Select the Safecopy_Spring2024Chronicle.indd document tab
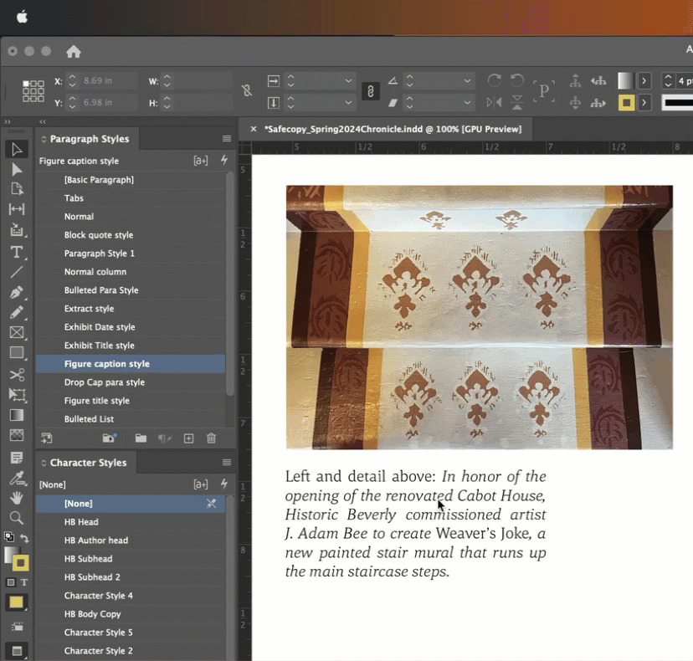The height and width of the screenshot is (661, 693). (393, 129)
